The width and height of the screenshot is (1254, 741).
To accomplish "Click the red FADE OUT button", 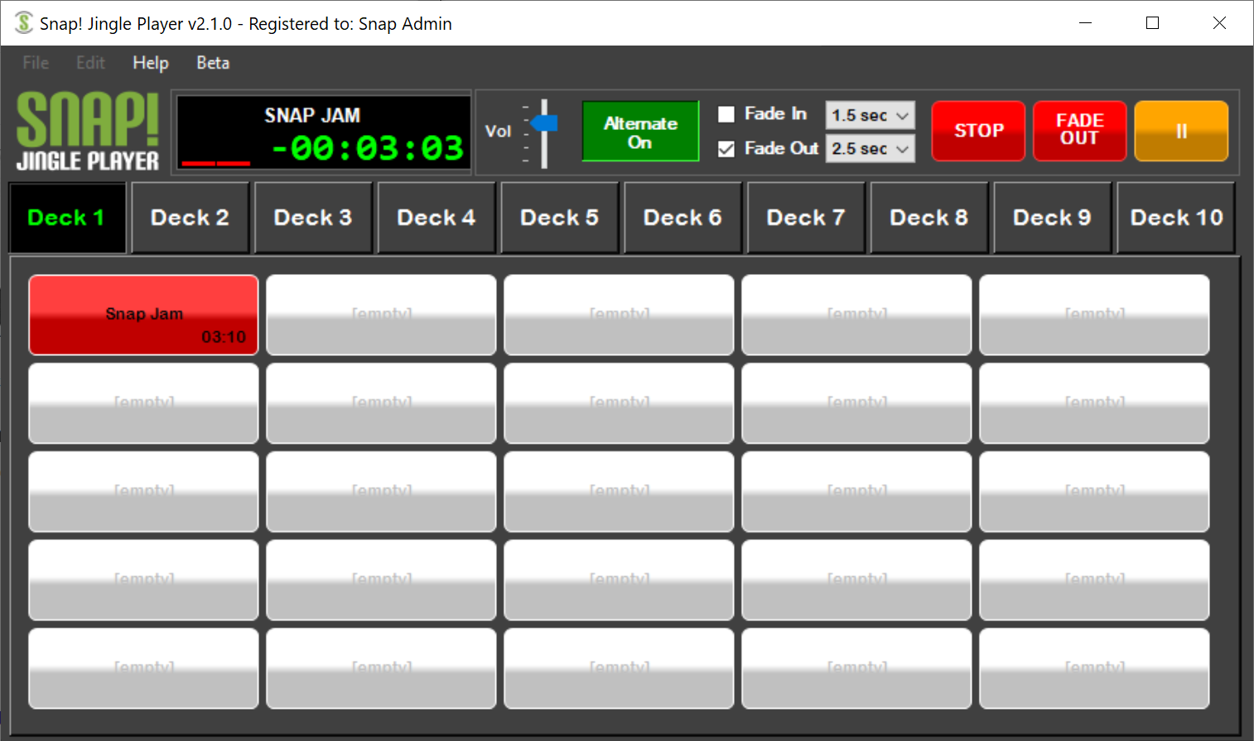I will coord(1079,131).
